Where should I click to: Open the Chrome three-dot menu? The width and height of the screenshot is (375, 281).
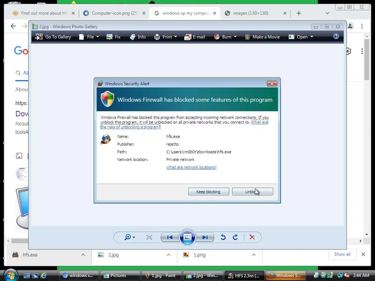pos(362,26)
